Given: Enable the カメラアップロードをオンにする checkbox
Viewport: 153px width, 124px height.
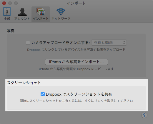Looking at the screenshot, I should 28,43.
